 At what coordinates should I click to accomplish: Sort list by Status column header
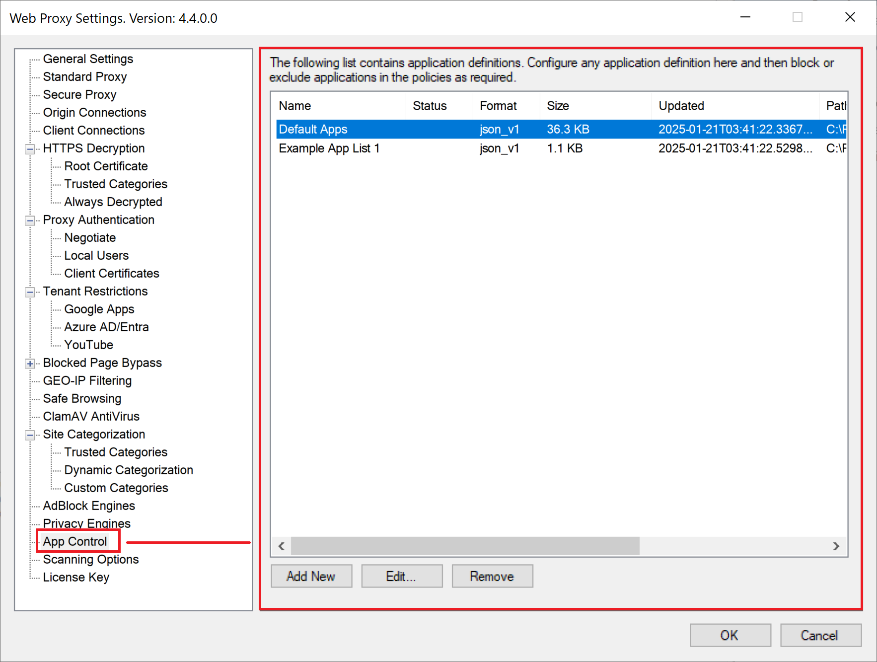click(x=439, y=106)
